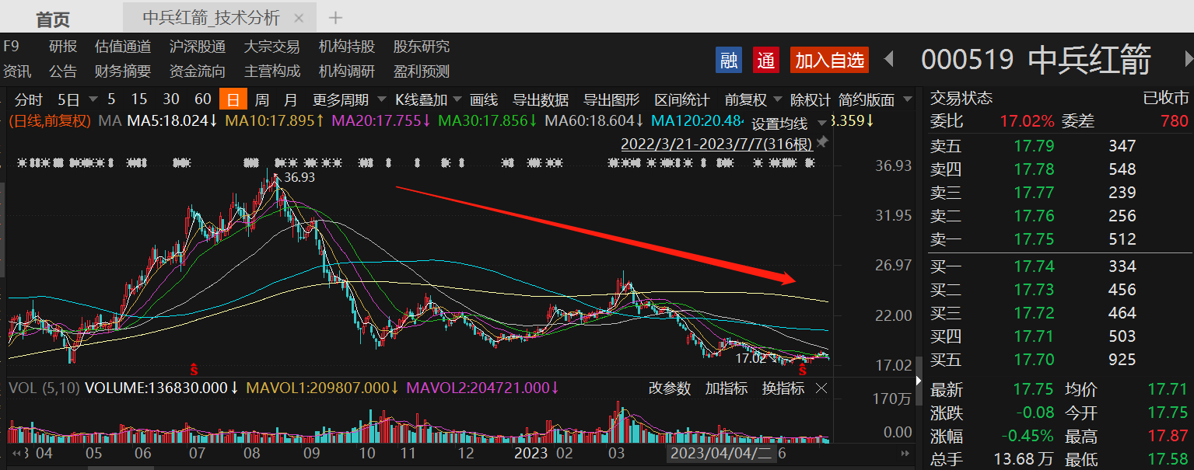Click the 融 margin trading badge

pyautogui.click(x=729, y=60)
